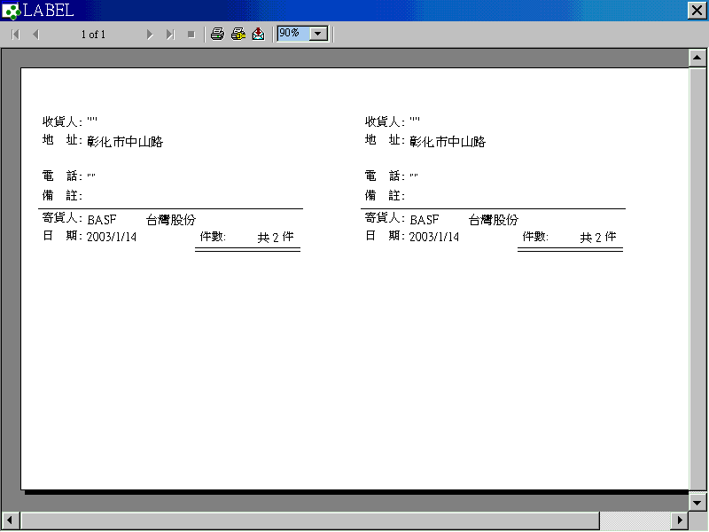Click the stop loading square button
This screenshot has height=532, width=709.
tap(191, 35)
